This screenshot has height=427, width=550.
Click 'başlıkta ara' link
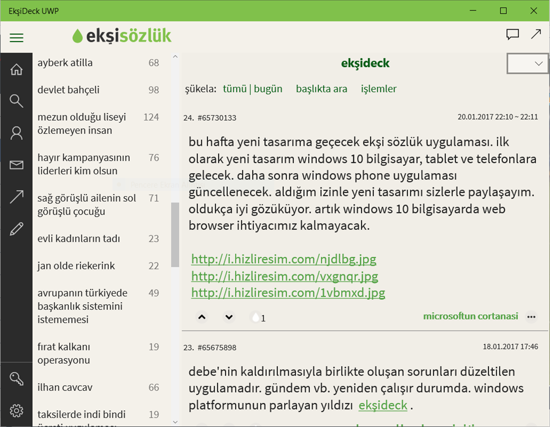point(321,89)
